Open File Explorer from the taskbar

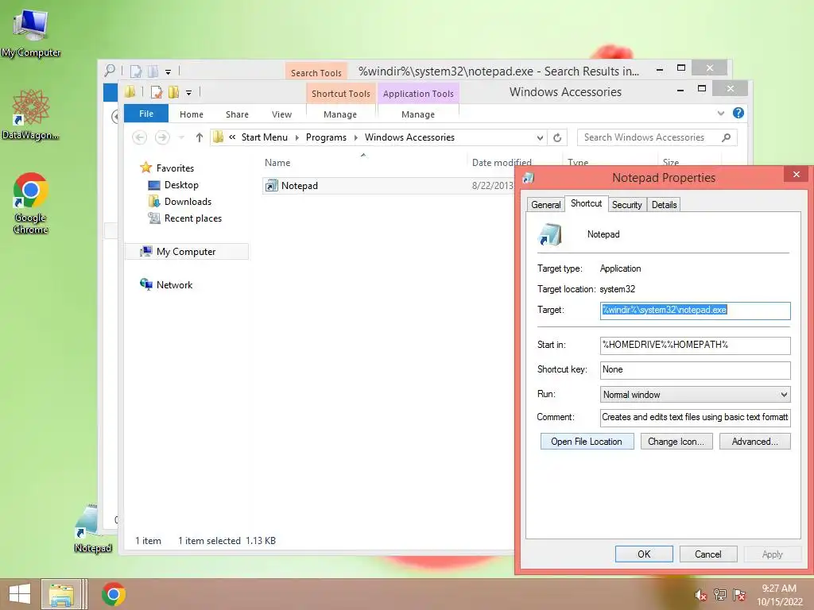coord(61,594)
